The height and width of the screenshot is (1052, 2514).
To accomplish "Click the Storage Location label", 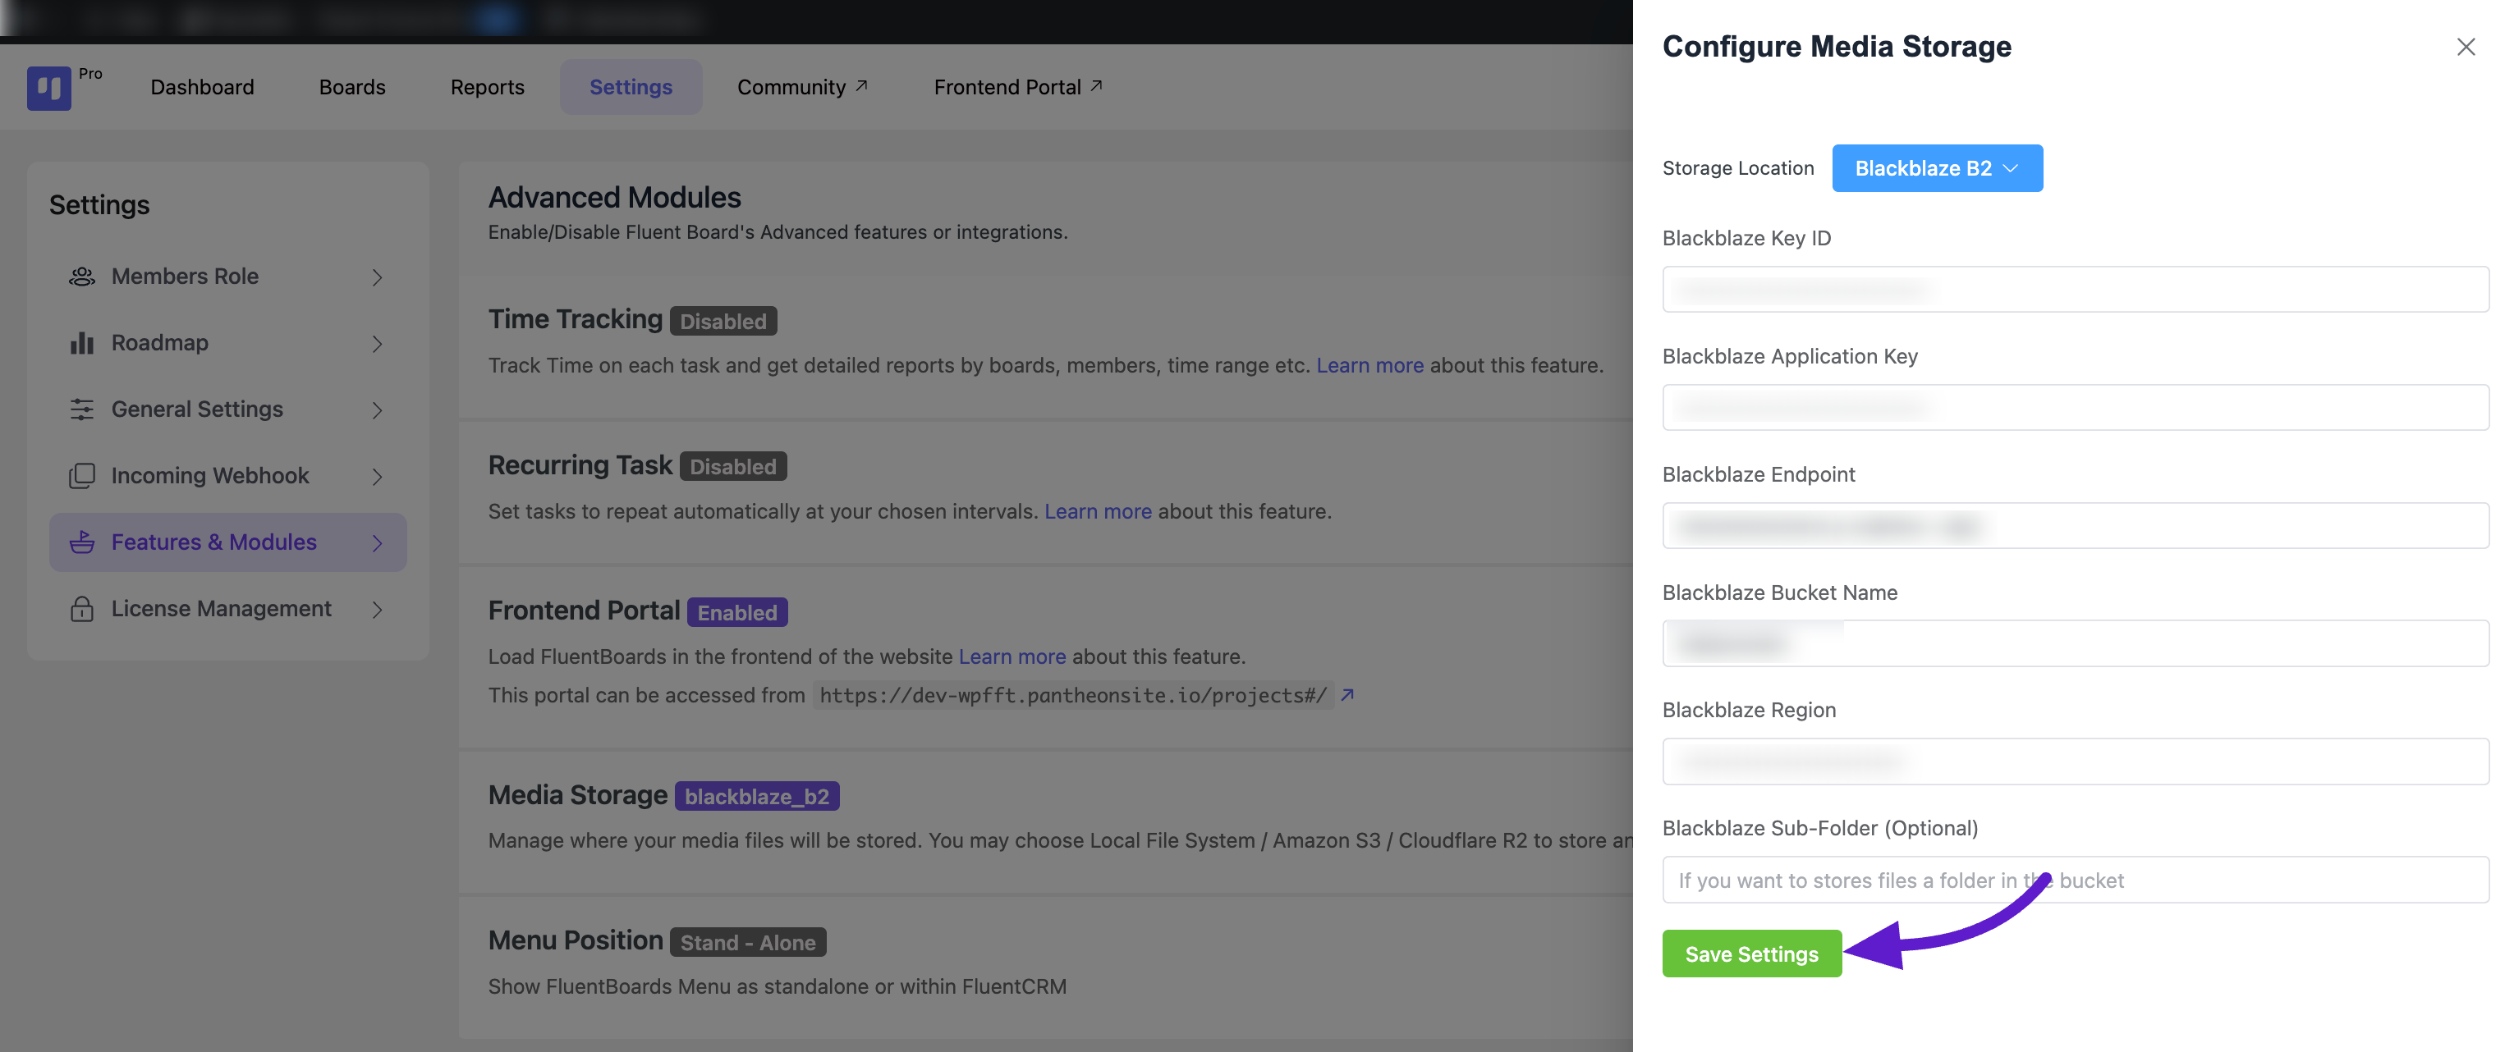I will 1737,169.
